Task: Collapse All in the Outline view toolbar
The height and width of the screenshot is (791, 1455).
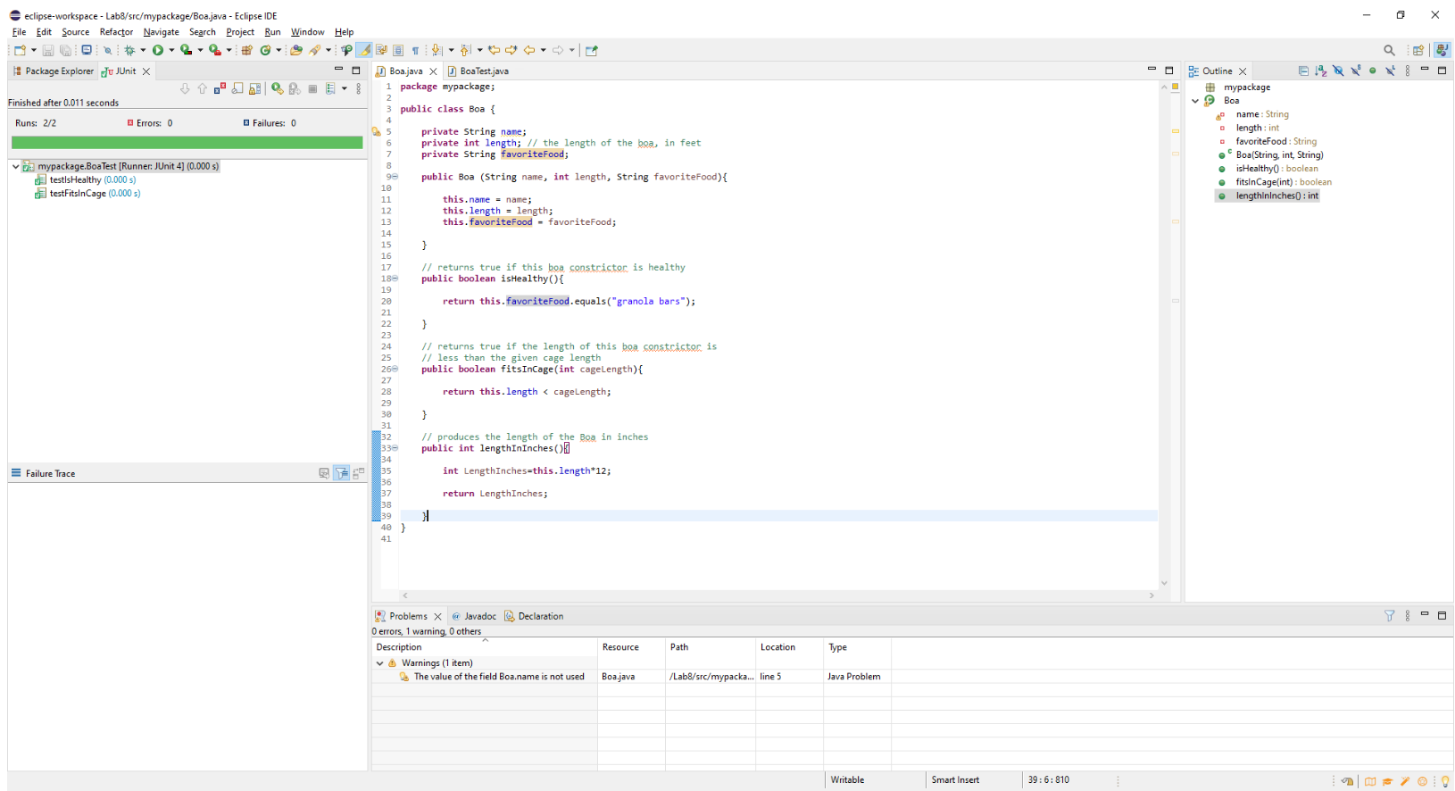Action: pyautogui.click(x=1303, y=71)
